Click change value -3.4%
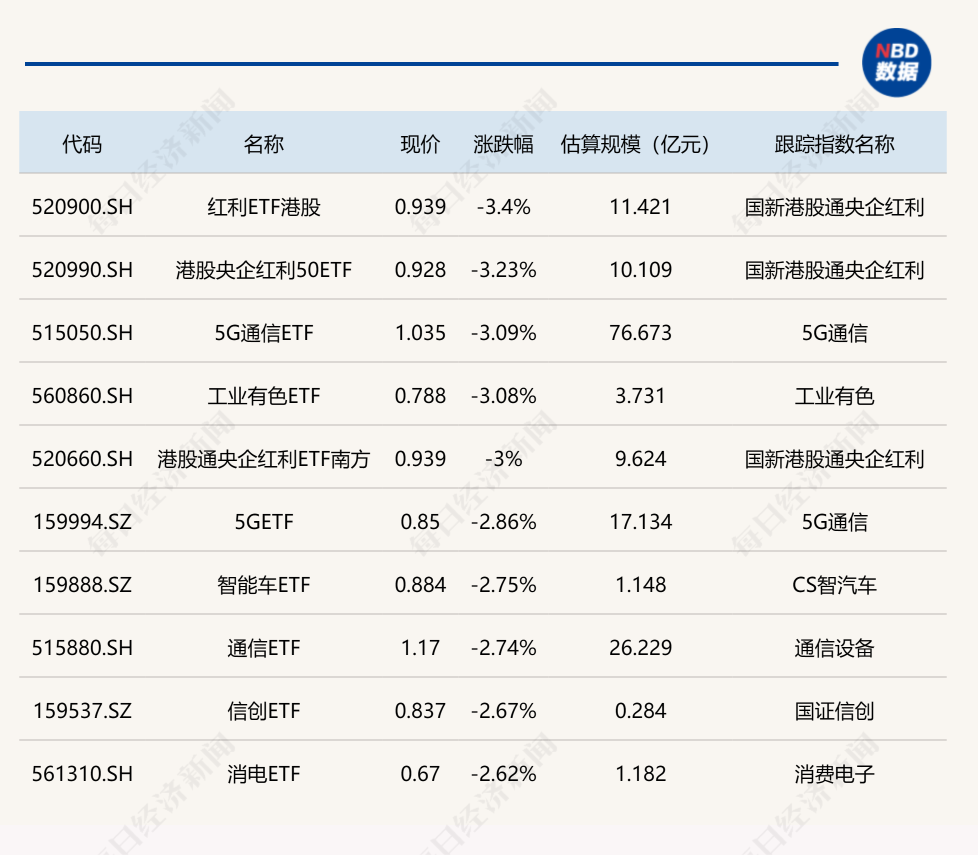Image resolution: width=978 pixels, height=855 pixels. [x=503, y=207]
